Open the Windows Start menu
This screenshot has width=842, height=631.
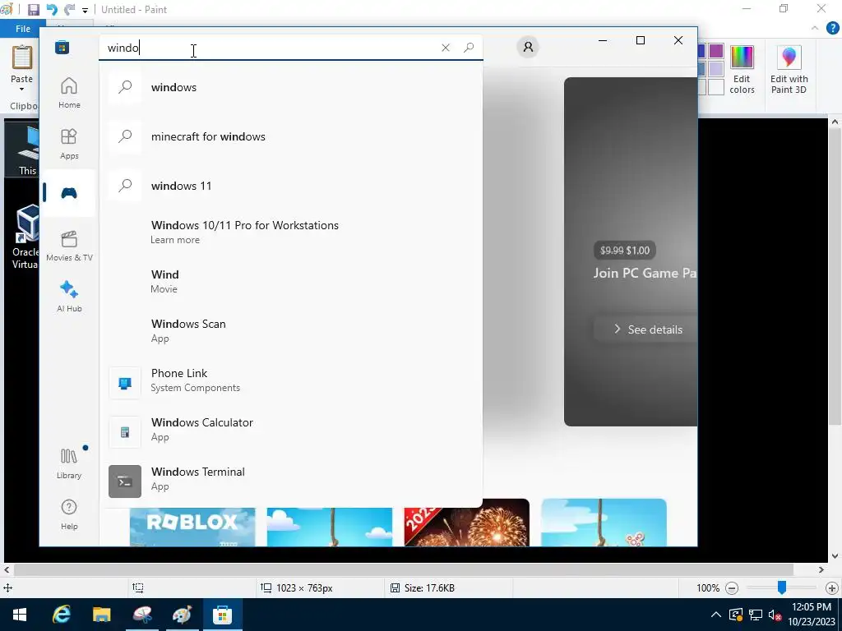pos(20,615)
